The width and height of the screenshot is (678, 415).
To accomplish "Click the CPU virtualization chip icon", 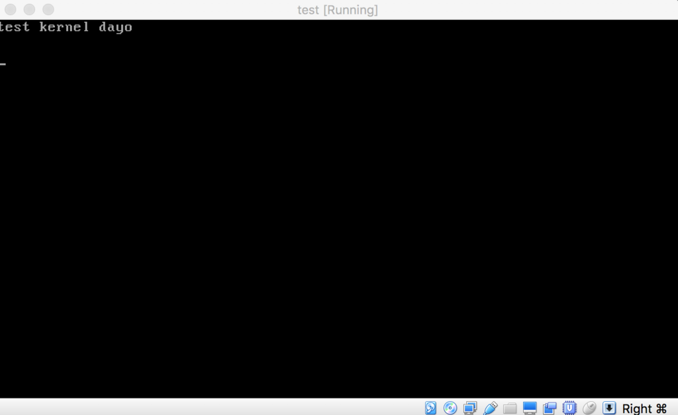I will point(569,408).
